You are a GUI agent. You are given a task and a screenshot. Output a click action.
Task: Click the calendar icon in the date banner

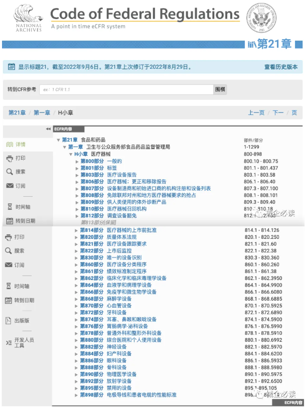tap(12, 67)
